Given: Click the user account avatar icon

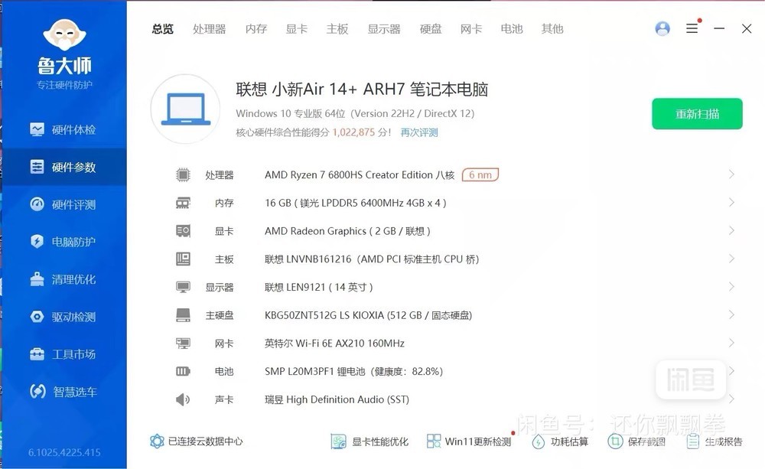Looking at the screenshot, I should pyautogui.click(x=662, y=28).
